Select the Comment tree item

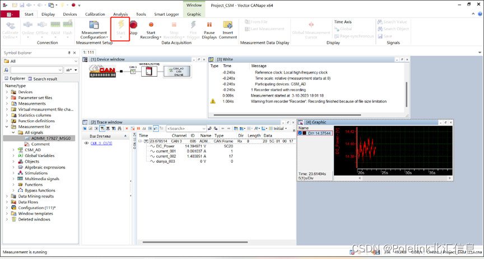point(40,144)
